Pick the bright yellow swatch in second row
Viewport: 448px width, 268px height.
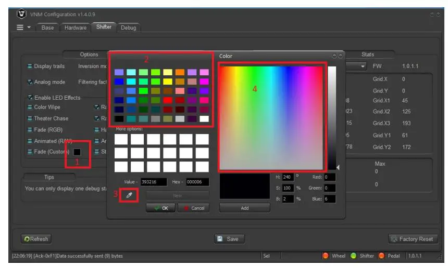[x=168, y=82]
